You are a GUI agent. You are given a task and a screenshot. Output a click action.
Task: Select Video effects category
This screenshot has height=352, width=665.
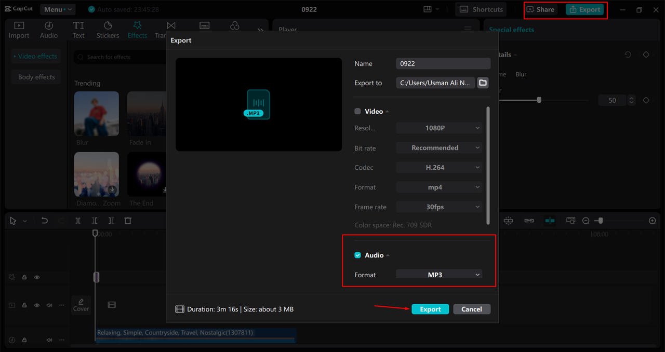pyautogui.click(x=36, y=56)
